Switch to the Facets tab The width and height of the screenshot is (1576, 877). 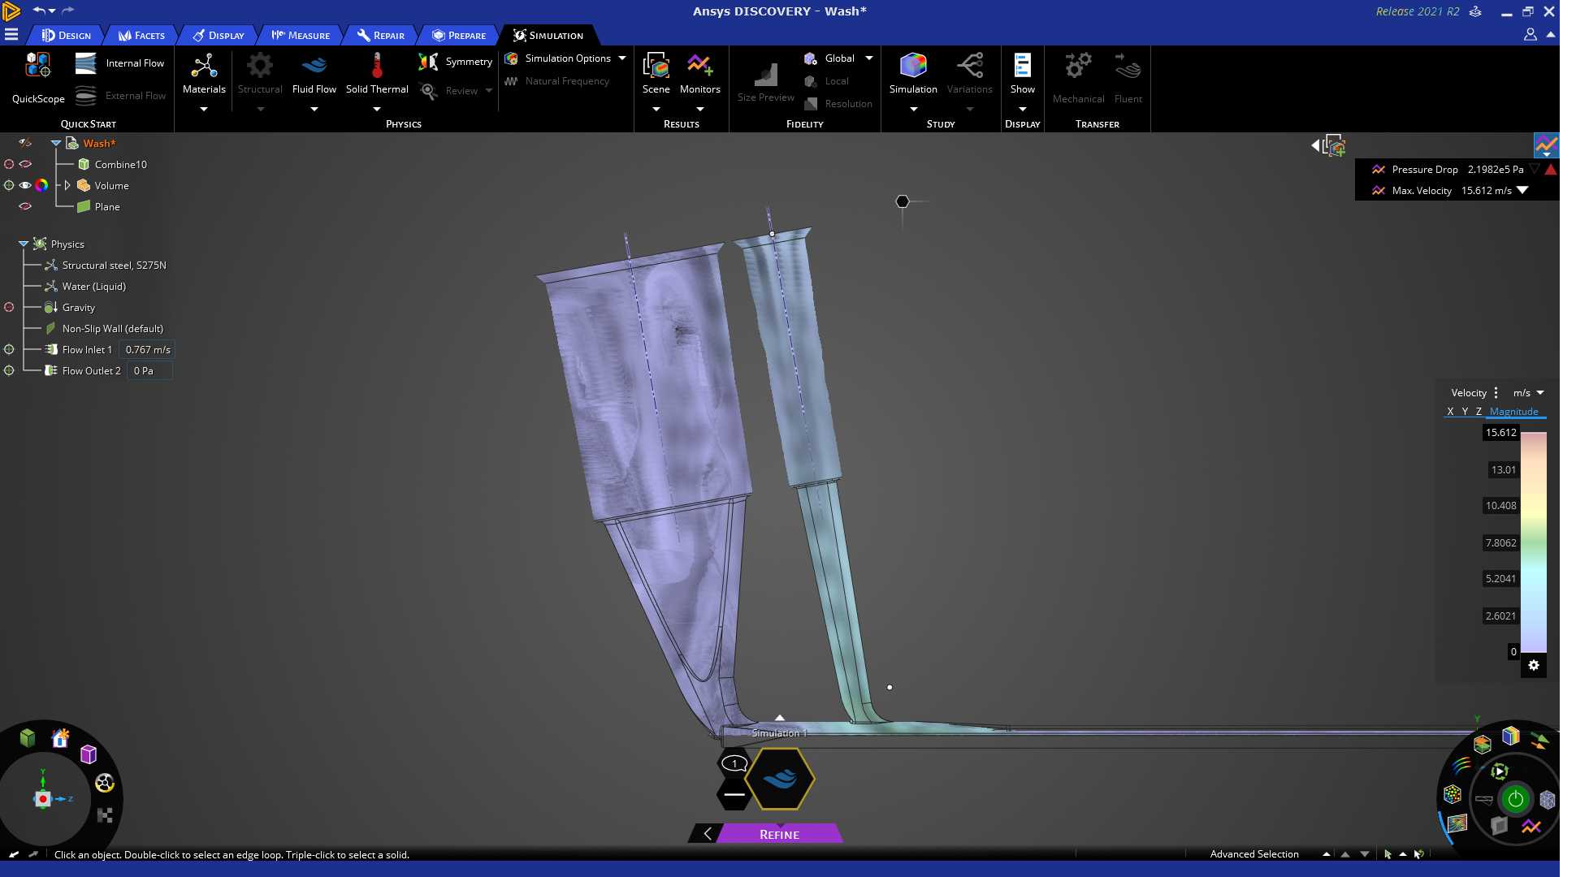click(141, 36)
